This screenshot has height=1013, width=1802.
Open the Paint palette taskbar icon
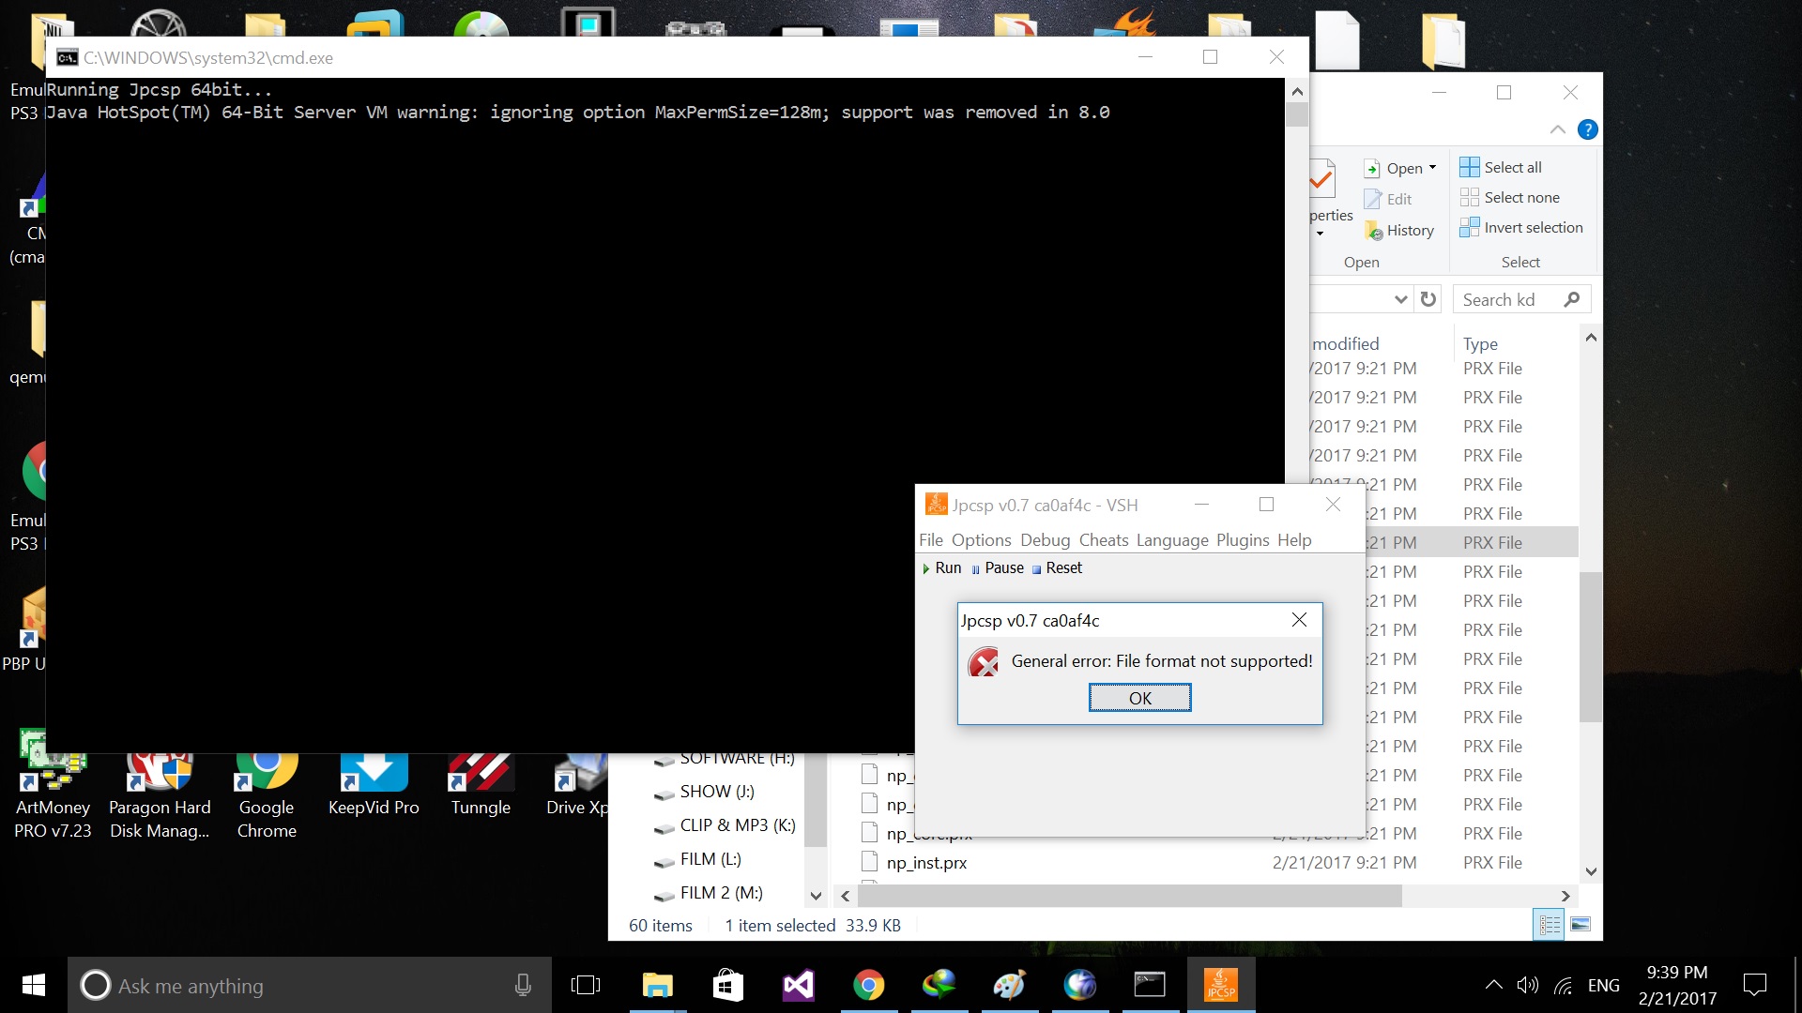(x=1009, y=985)
